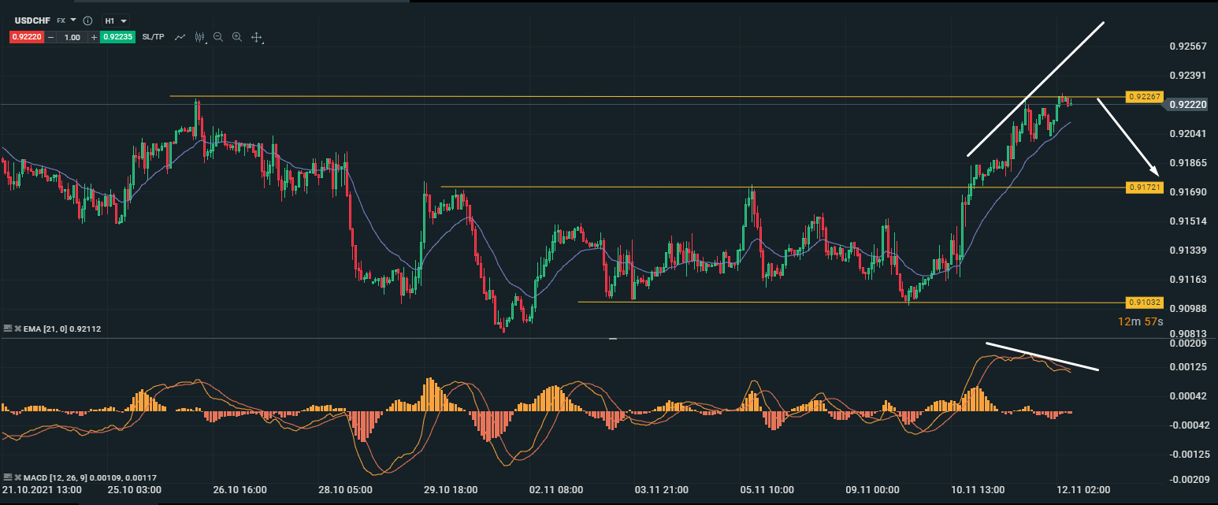Open the USDCHF instrument info icon
The image size is (1218, 505).
tap(87, 20)
